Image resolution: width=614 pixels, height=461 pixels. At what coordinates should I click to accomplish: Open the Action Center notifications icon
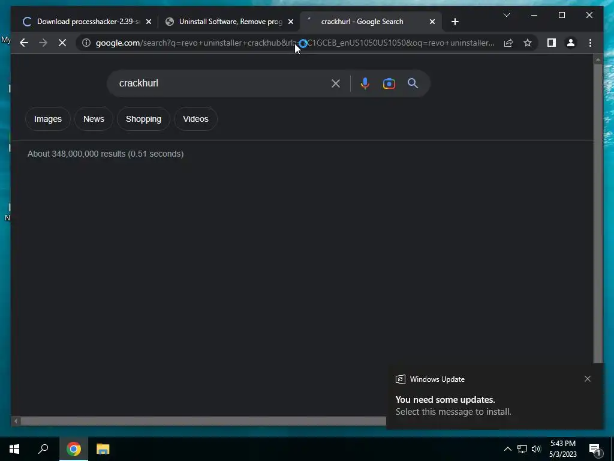pyautogui.click(x=595, y=449)
